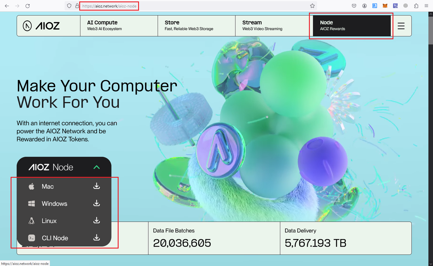Save page to Pocket
The height and width of the screenshot is (266, 433).
(x=354, y=6)
